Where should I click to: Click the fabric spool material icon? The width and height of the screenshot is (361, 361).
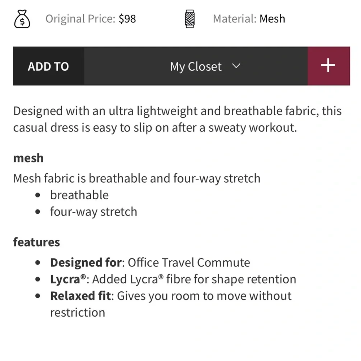pos(190,19)
